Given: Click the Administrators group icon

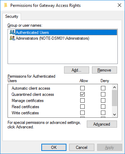Looking at the screenshot, I should 12,38.
